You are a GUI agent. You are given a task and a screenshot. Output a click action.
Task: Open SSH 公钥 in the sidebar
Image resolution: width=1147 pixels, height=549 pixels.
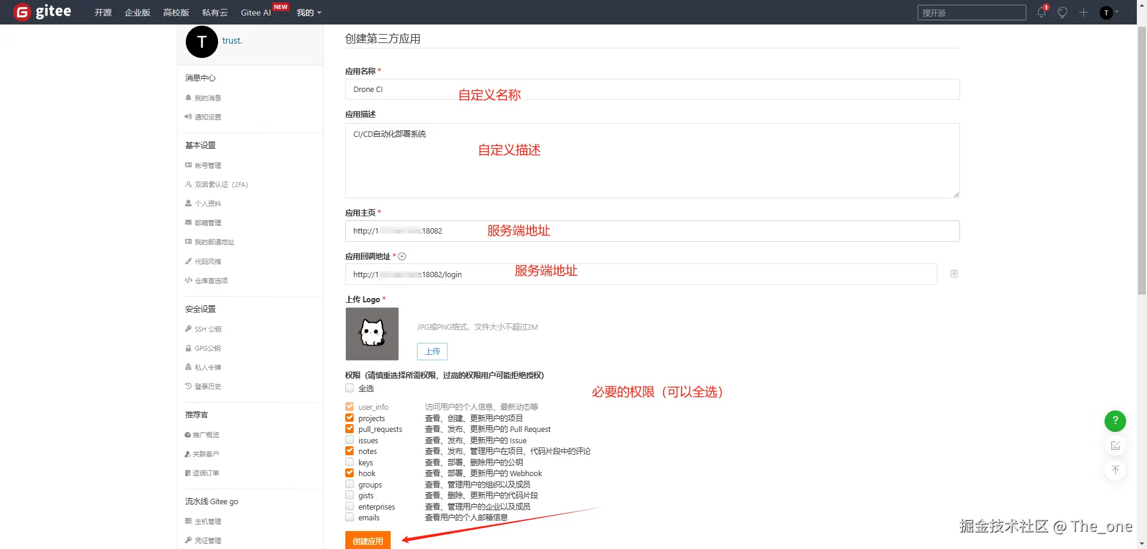[203, 329]
